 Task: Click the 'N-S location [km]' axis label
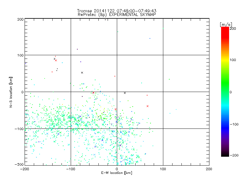coord(11,92)
